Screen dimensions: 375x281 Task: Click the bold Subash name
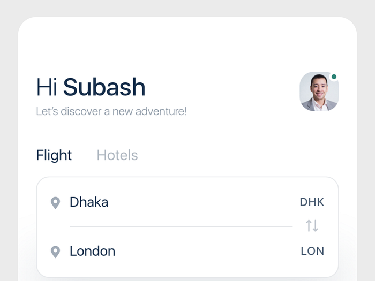(x=104, y=87)
